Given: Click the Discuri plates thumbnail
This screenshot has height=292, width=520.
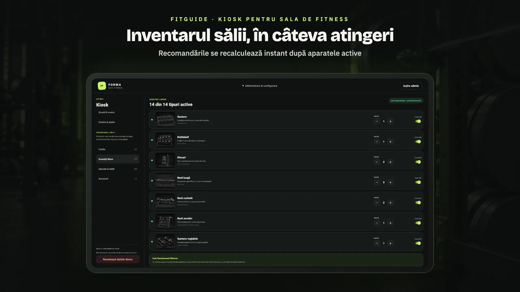Looking at the screenshot, I should click(x=165, y=160).
